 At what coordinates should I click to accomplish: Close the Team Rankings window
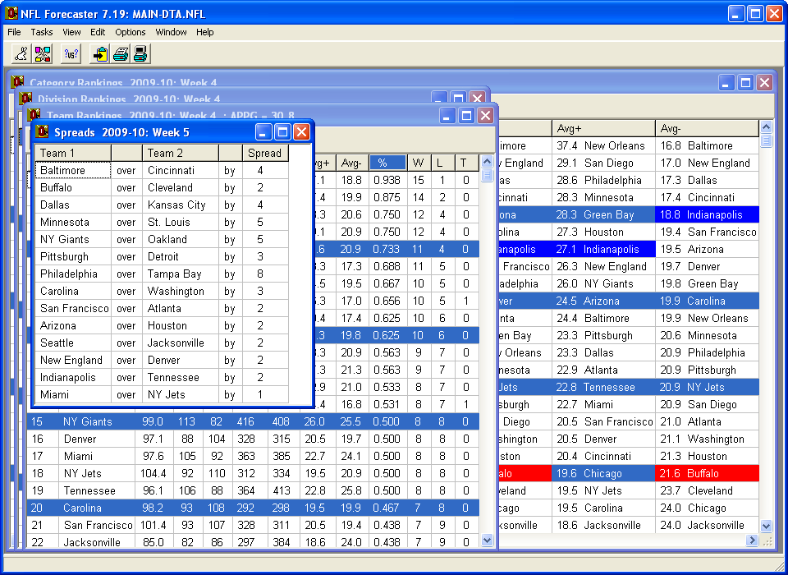pyautogui.click(x=485, y=115)
